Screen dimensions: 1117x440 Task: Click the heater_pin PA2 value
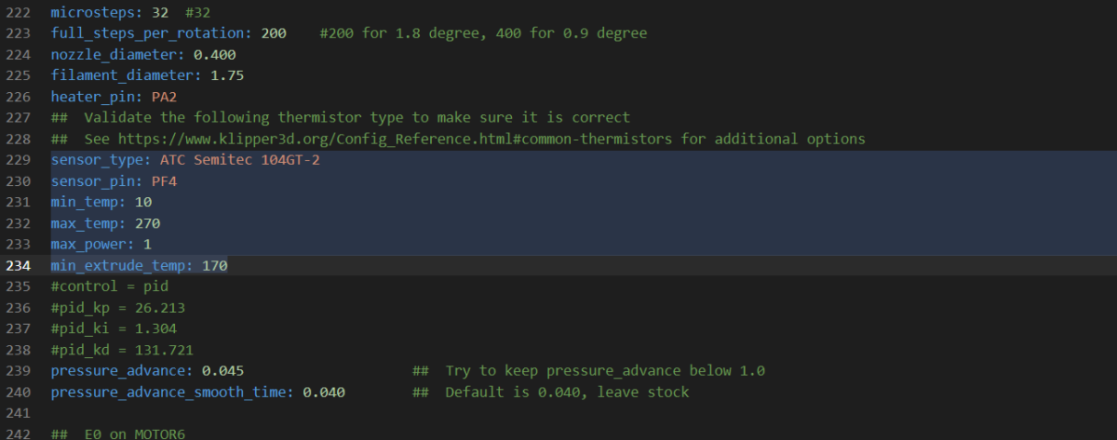pyautogui.click(x=165, y=97)
